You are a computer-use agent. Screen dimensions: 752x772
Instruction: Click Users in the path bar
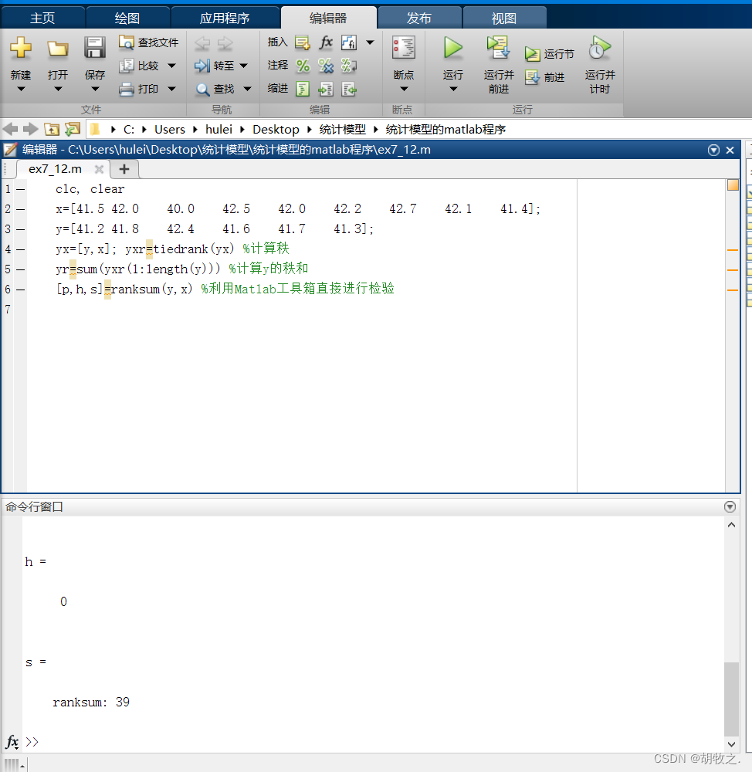click(169, 130)
